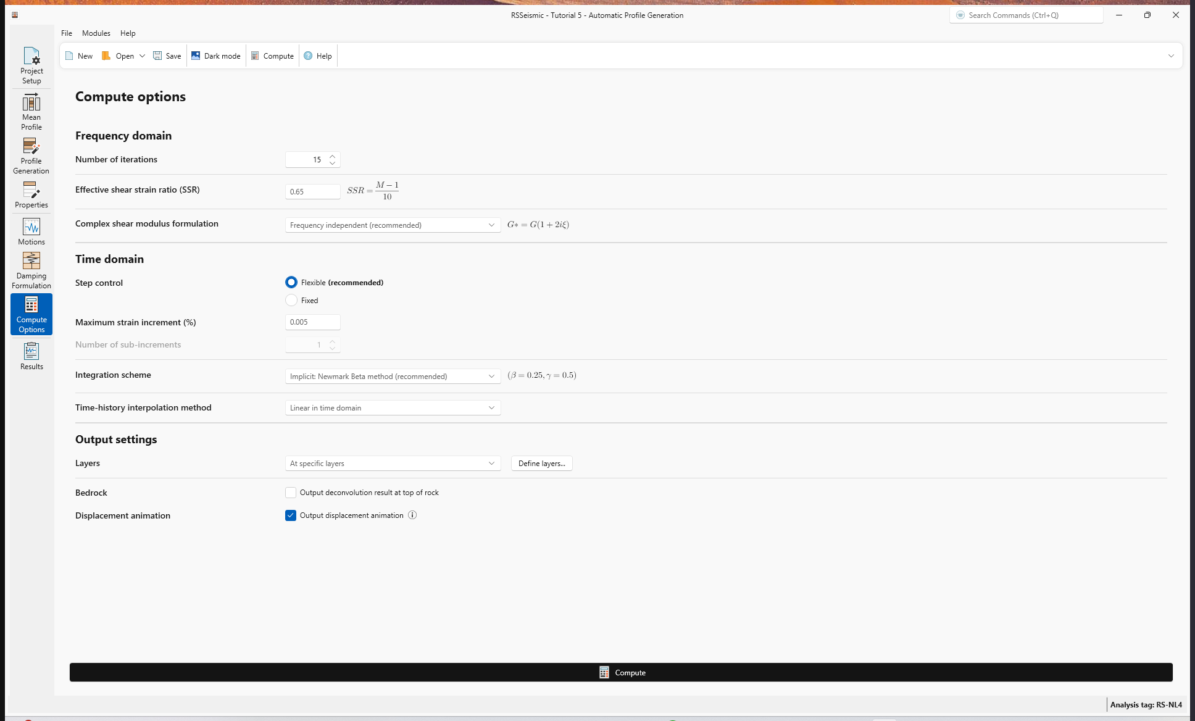Viewport: 1195px width, 721px height.
Task: Click the Search Commands box
Action: 1026,15
